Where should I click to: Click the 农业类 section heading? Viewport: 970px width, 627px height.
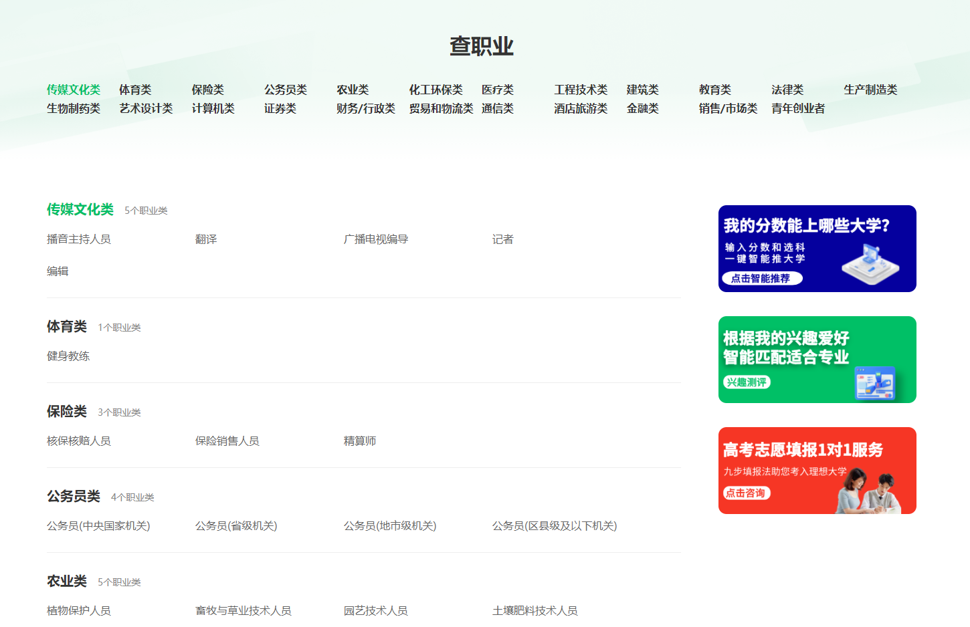point(67,582)
